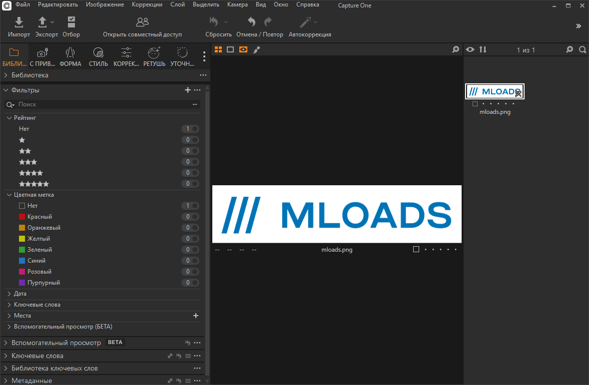Click the Розовый color swatch

22,272
